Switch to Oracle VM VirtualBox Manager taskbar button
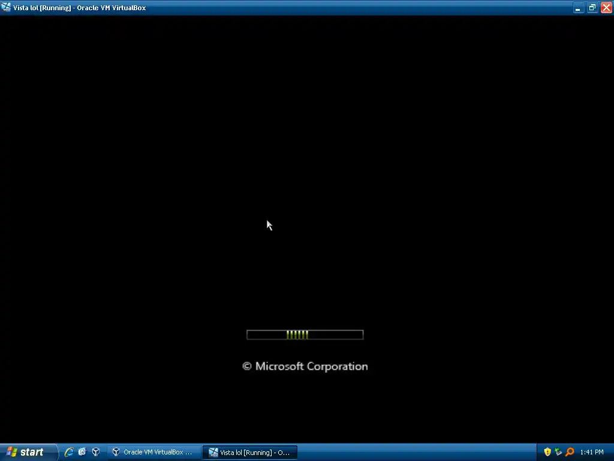 click(154, 452)
